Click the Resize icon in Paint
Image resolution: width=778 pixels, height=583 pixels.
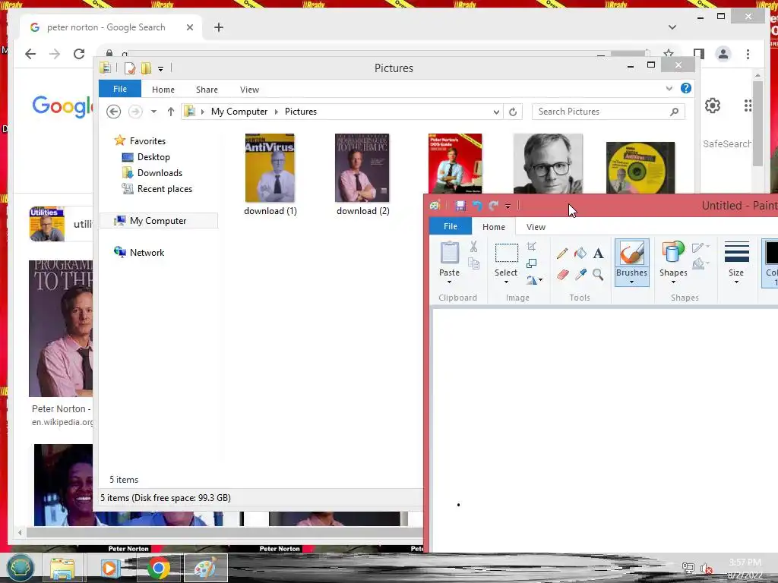coord(531,263)
